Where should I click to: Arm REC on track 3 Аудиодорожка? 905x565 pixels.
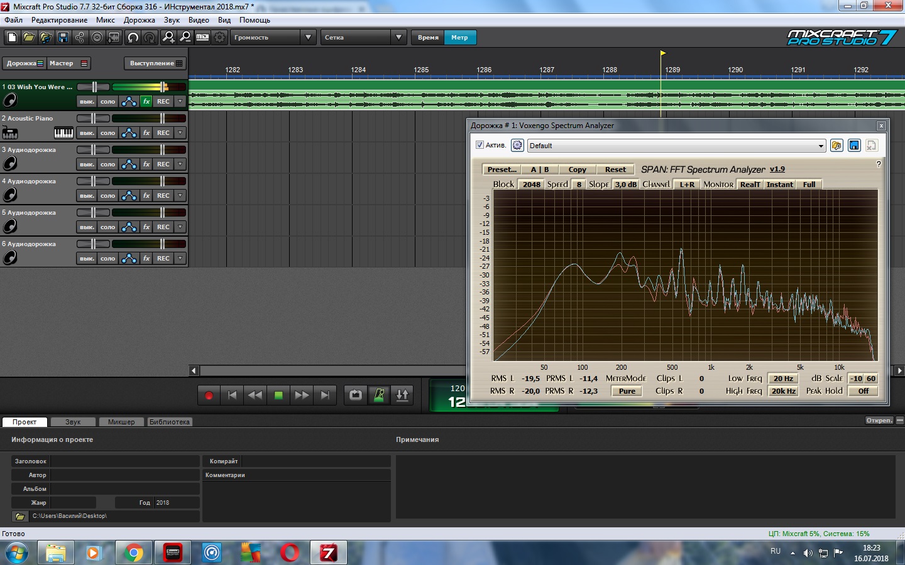[163, 164]
